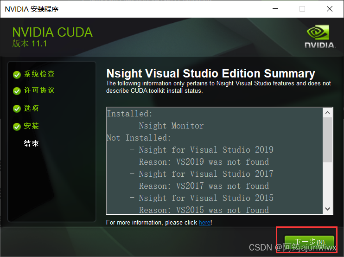Click the green checkmark beside 许可协议
This screenshot has height=257, width=344.
click(x=17, y=91)
